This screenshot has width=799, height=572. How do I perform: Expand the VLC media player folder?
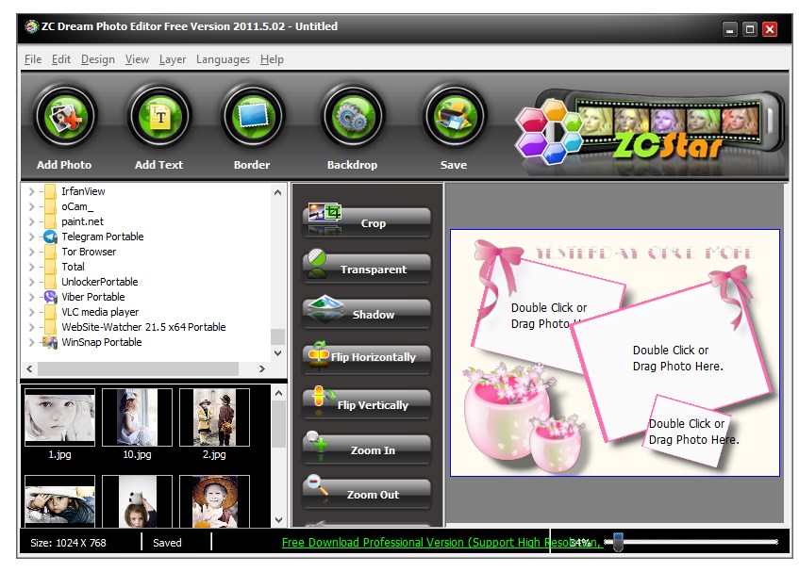[x=30, y=312]
